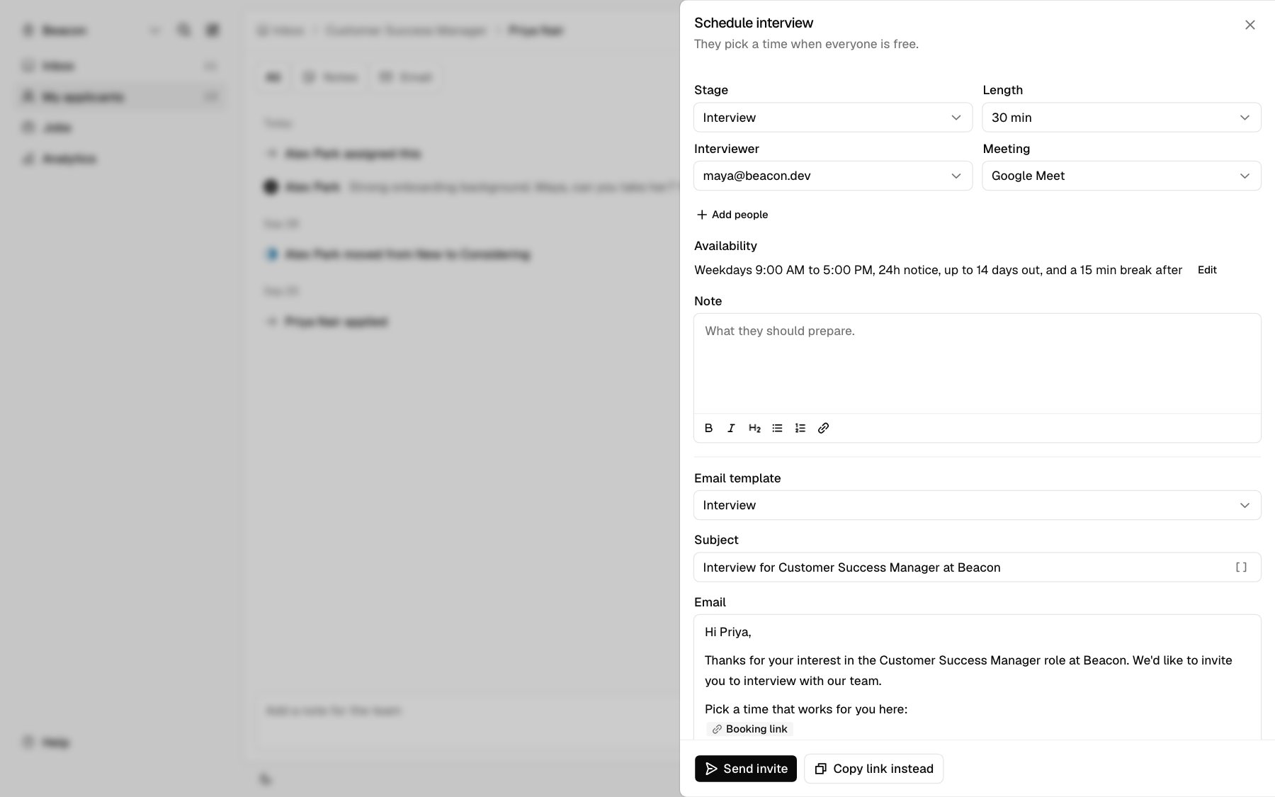This screenshot has height=797, width=1275.
Task: Open the Meeting dropdown showing Google Meet
Action: [1121, 176]
